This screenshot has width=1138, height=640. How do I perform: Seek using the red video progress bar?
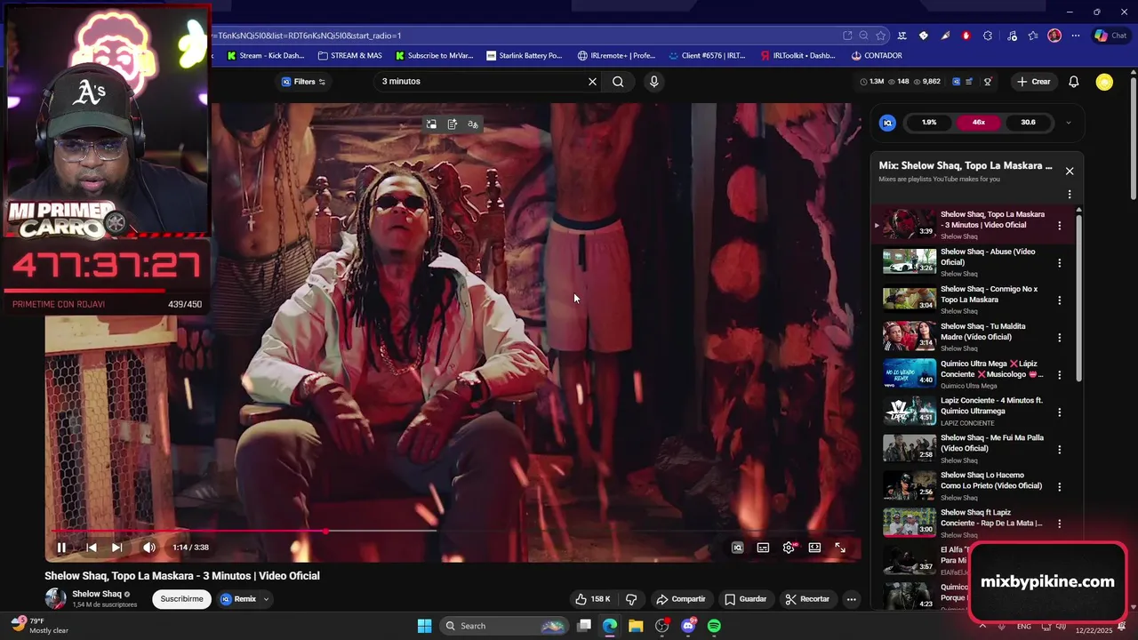tap(453, 532)
